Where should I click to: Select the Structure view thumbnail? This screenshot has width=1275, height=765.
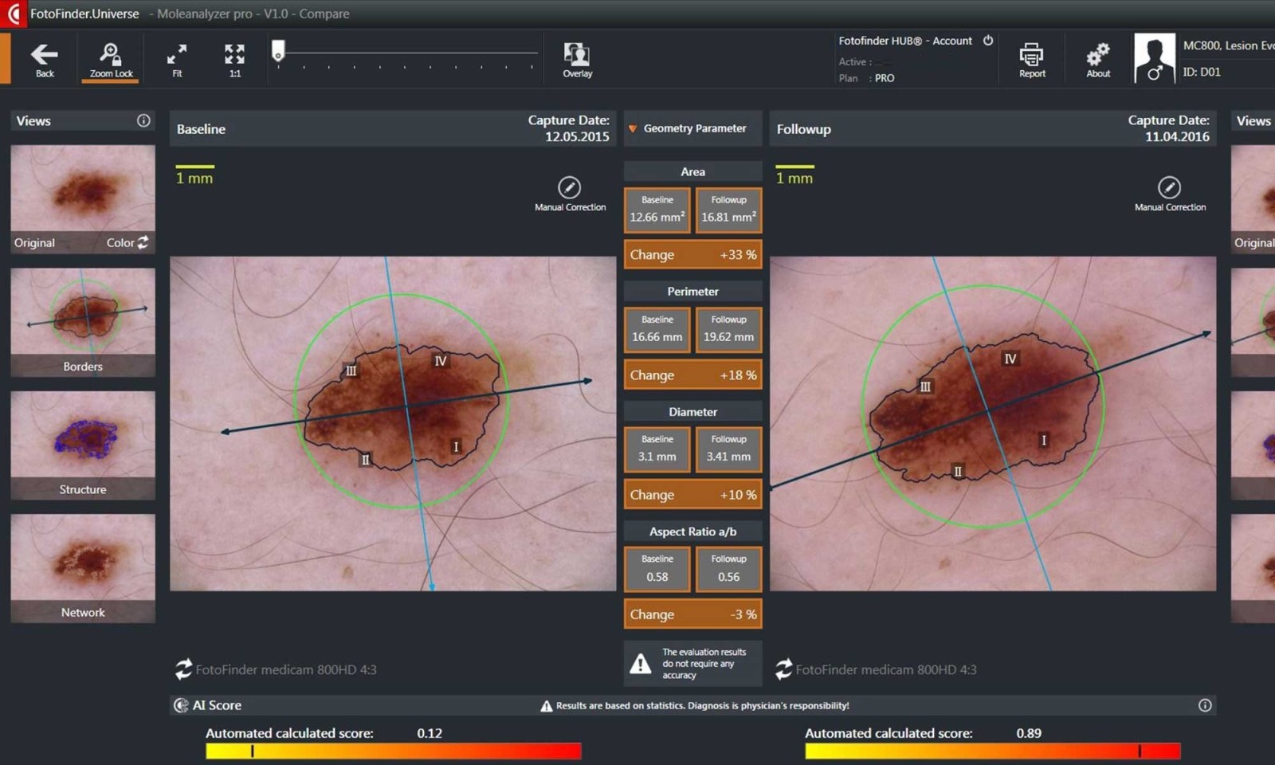[83, 445]
